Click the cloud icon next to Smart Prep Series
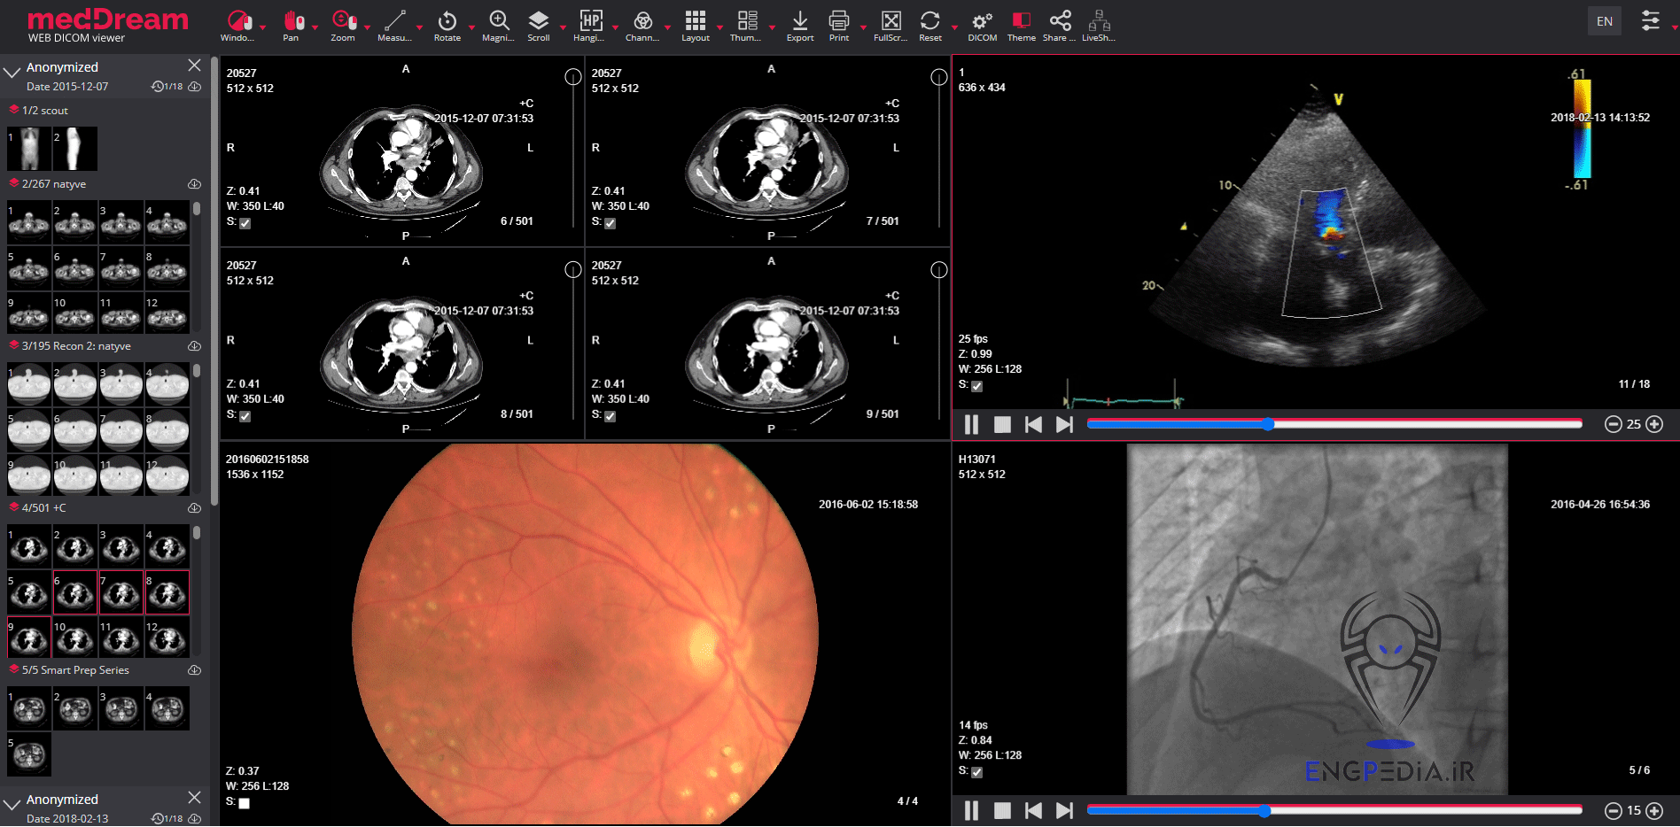 [194, 670]
